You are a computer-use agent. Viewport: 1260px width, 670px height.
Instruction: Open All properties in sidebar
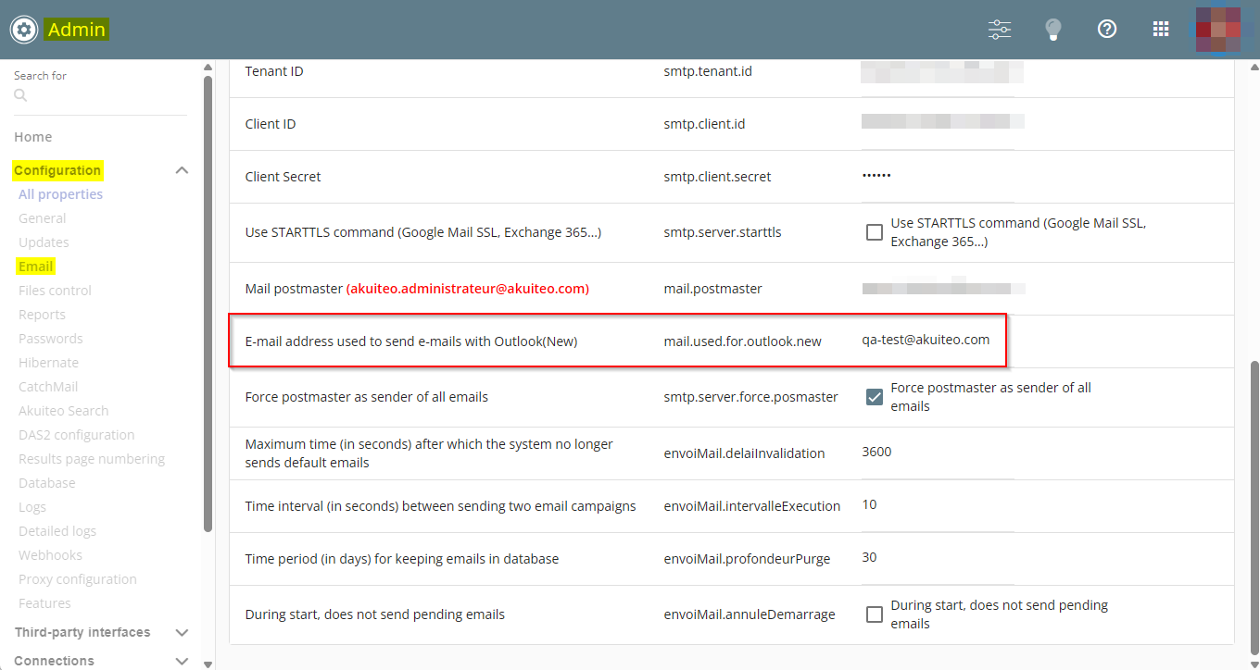[60, 194]
